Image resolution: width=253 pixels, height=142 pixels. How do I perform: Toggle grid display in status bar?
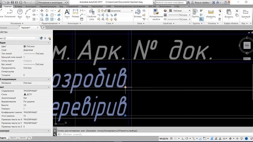(x=171, y=138)
